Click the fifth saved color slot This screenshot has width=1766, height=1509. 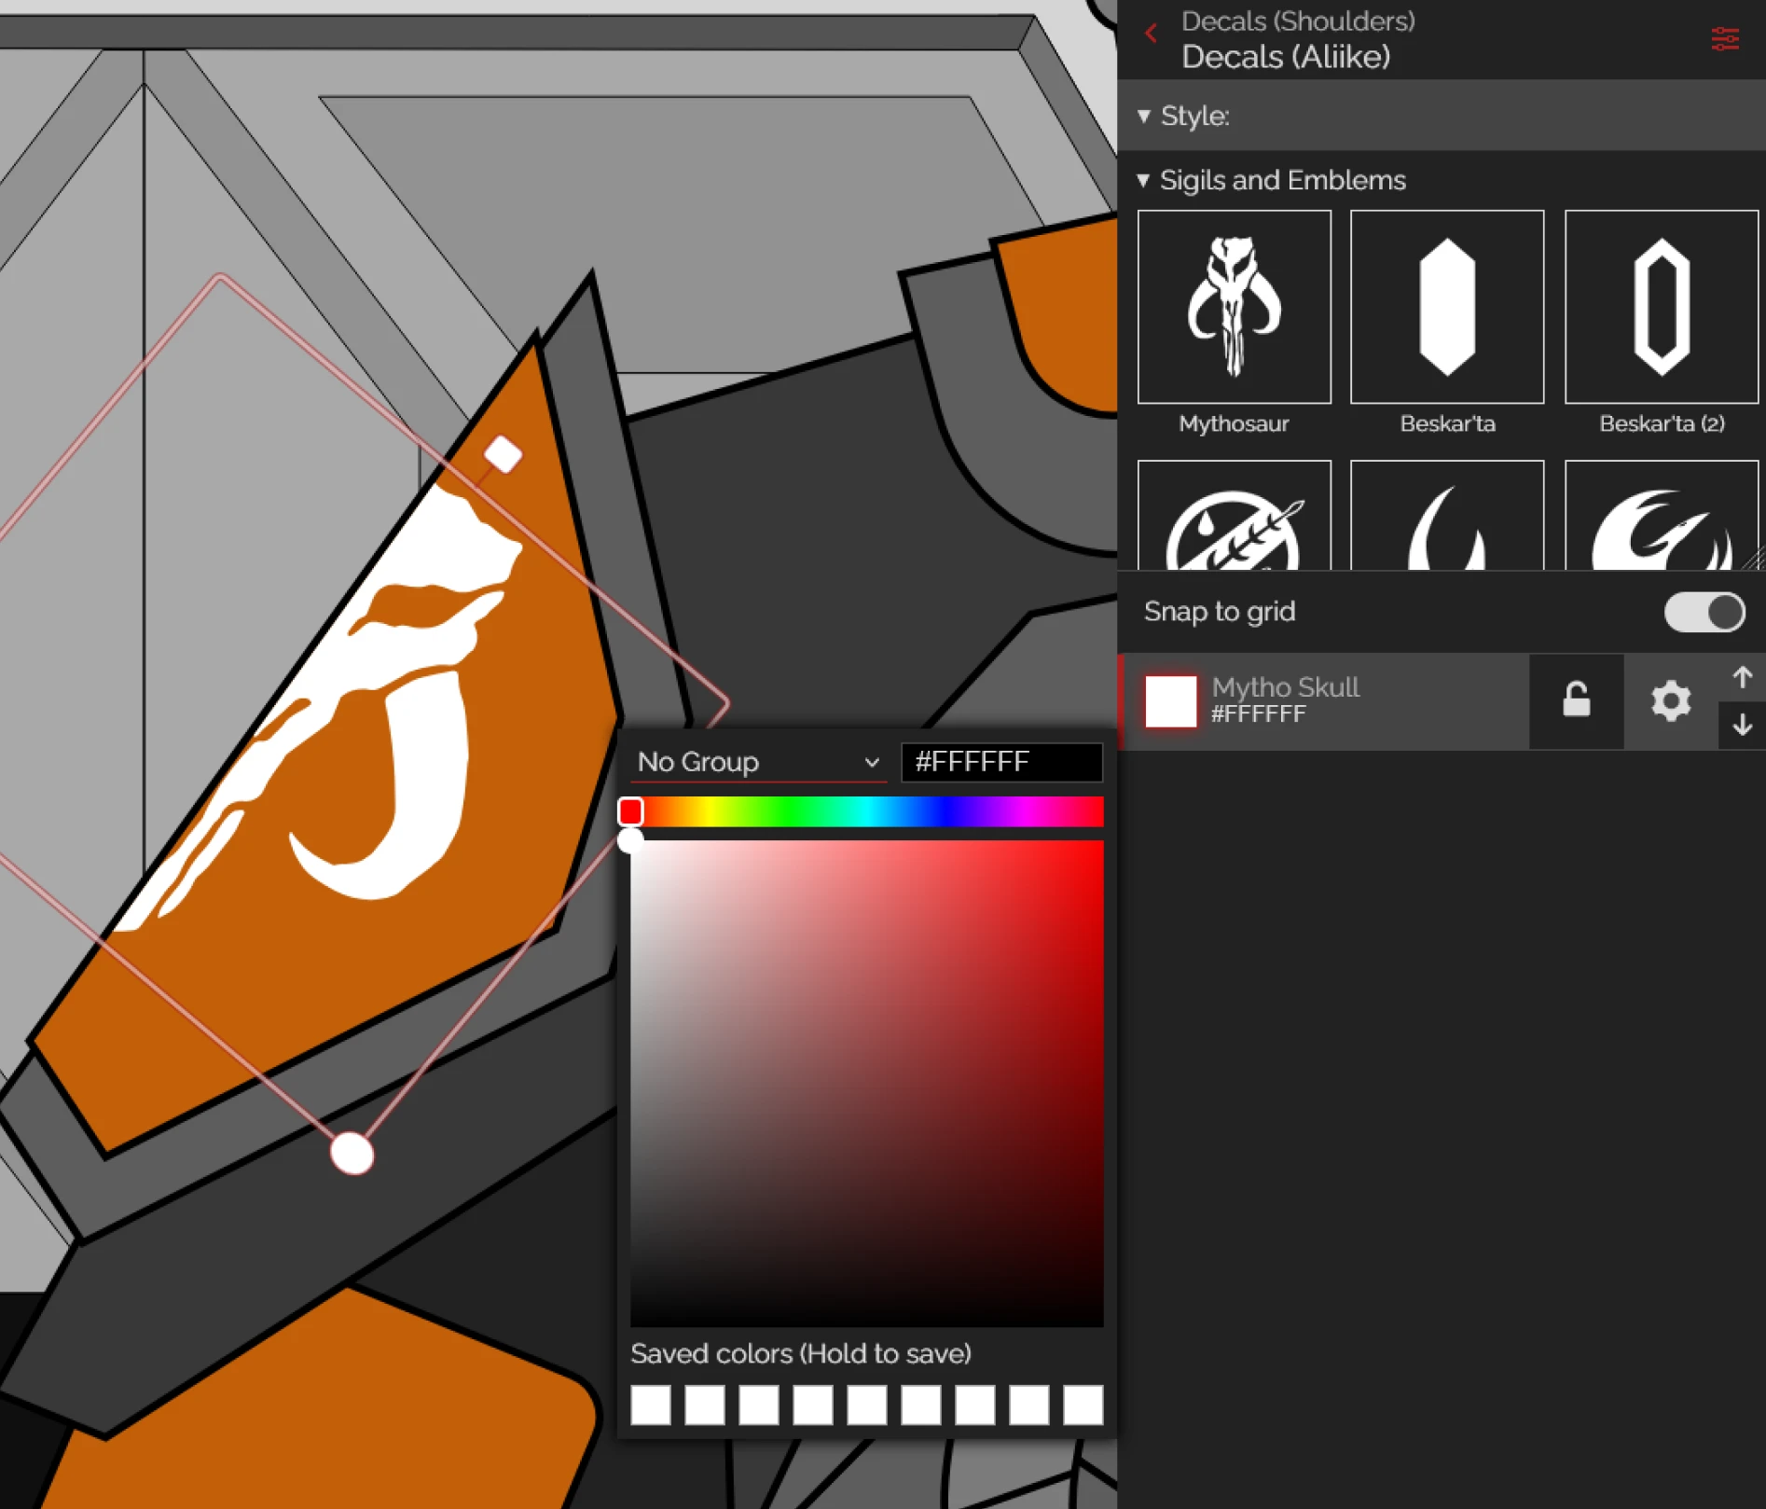pos(866,1405)
